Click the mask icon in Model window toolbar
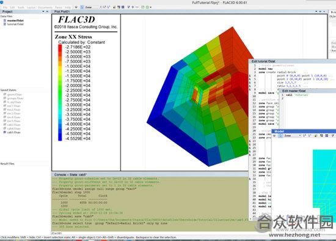 point(274,136)
